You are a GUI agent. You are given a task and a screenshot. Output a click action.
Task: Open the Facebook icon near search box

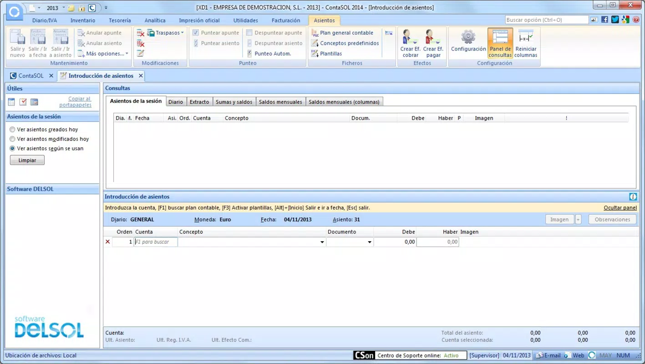click(x=604, y=20)
